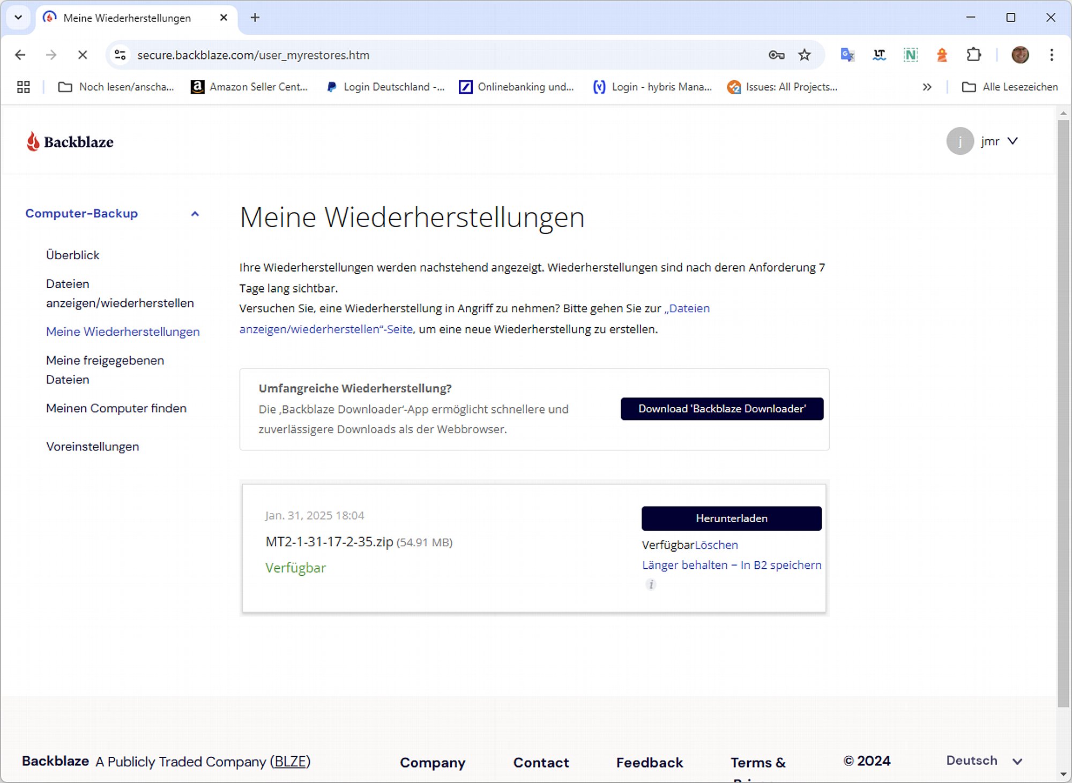Image resolution: width=1072 pixels, height=783 pixels.
Task: Open Chrome three-dot menu
Action: tap(1052, 55)
